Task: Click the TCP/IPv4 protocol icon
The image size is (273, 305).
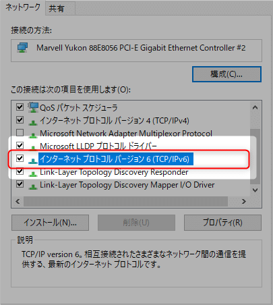Action: [x=33, y=122]
